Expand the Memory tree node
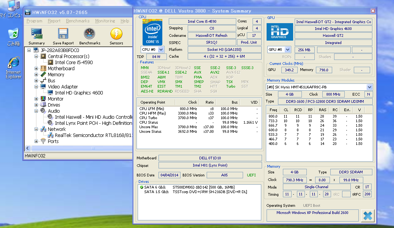Viewport: 394px width, 228px height. click(x=36, y=74)
